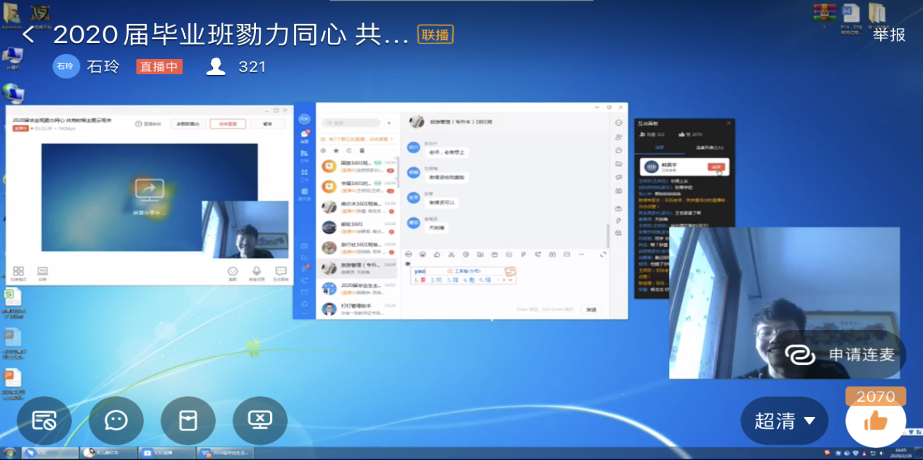Toggle the danmaku block icon
The height and width of the screenshot is (460, 923).
click(44, 420)
